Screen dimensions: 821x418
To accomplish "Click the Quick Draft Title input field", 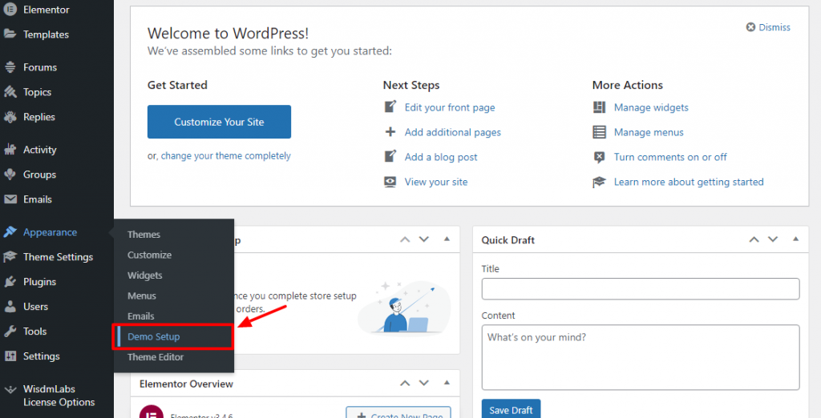I will (x=641, y=289).
